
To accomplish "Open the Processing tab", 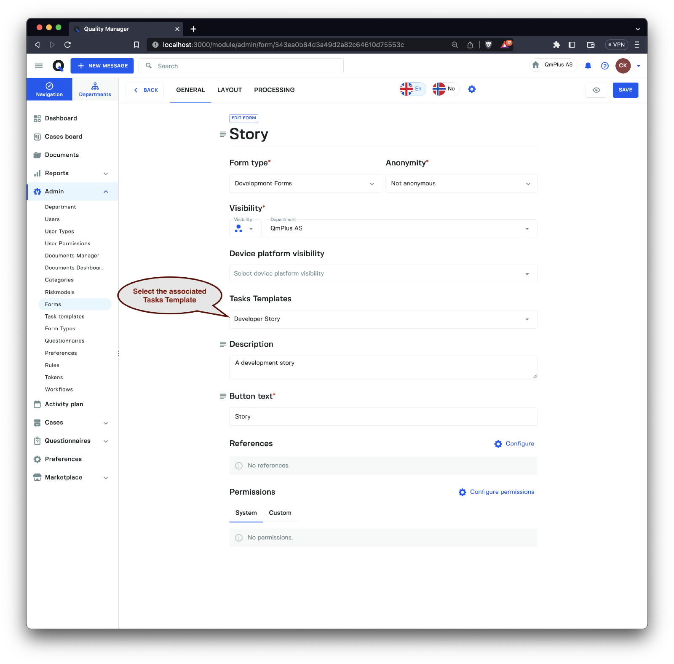I will [x=274, y=90].
